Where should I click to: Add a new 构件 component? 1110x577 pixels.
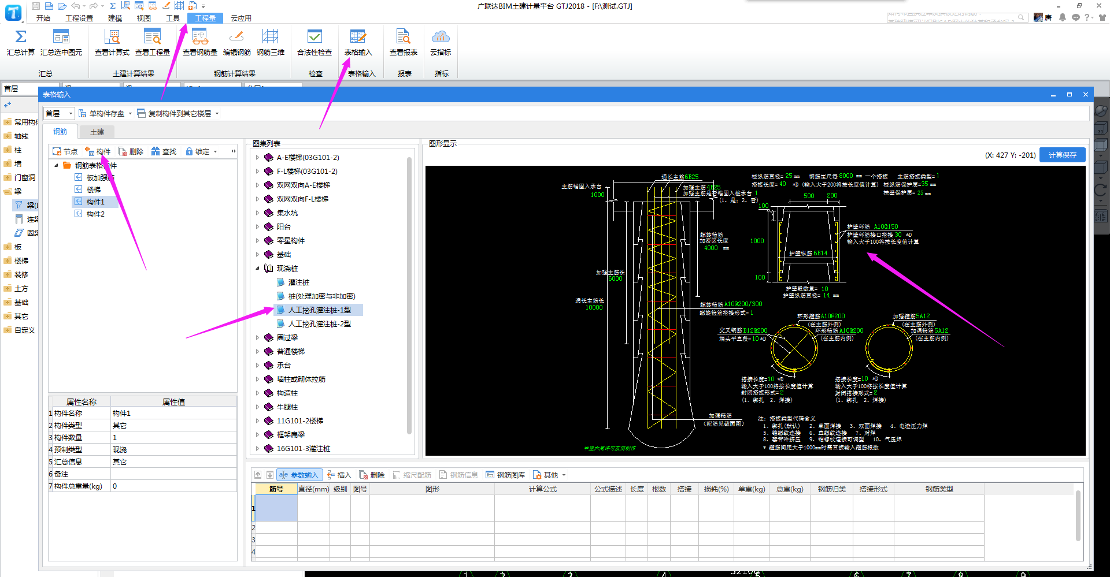[x=98, y=151]
